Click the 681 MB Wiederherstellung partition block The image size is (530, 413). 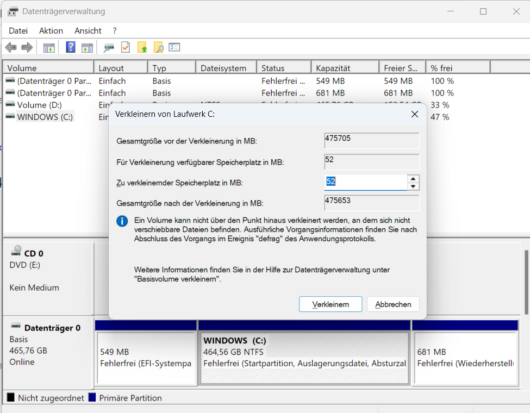(466, 358)
